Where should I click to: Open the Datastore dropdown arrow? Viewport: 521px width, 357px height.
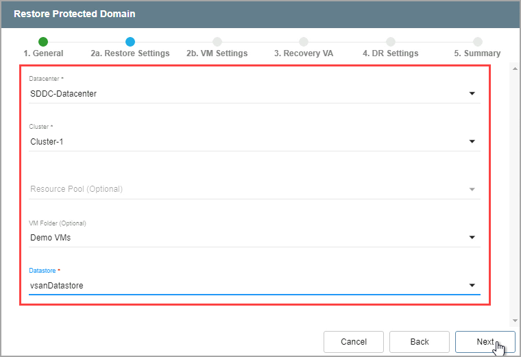coord(472,286)
